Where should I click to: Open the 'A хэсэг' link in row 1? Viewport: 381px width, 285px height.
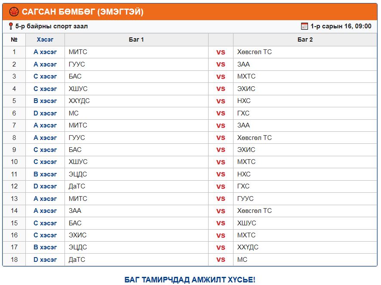point(45,52)
